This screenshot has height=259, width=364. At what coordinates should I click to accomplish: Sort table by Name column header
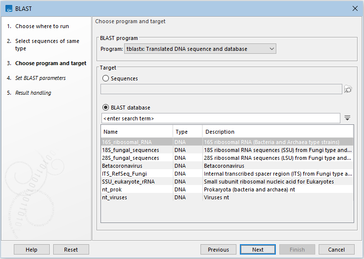(136, 132)
